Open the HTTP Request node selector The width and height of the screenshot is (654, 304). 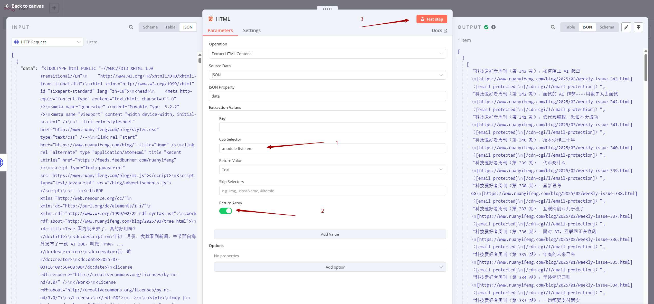(x=48, y=42)
